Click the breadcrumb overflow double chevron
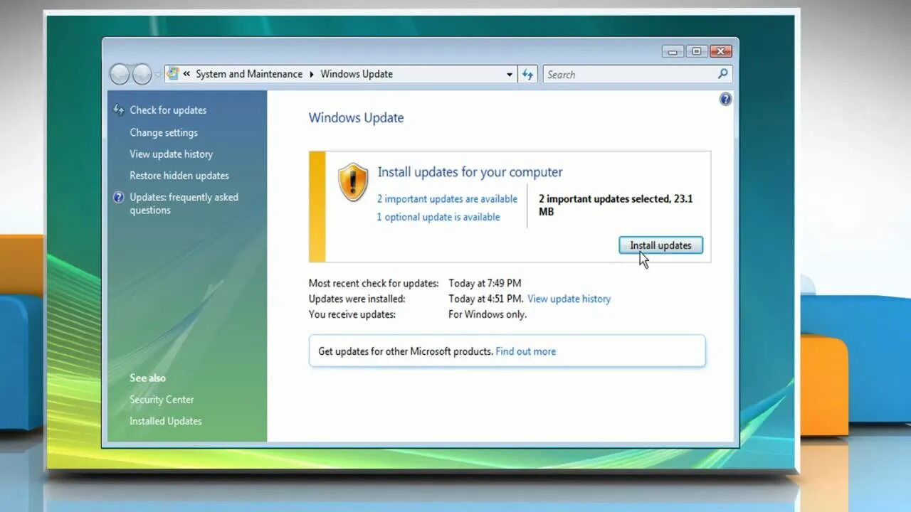911x512 pixels. 186,74
